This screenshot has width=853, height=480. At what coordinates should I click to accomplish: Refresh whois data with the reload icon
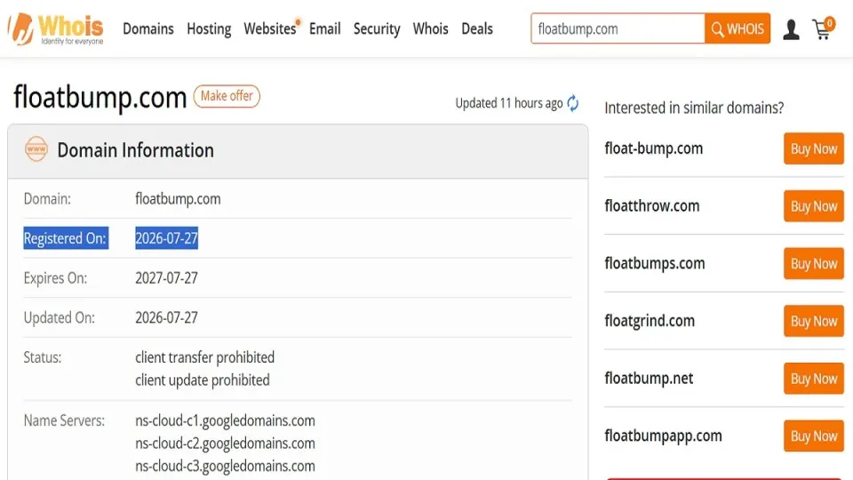[573, 103]
